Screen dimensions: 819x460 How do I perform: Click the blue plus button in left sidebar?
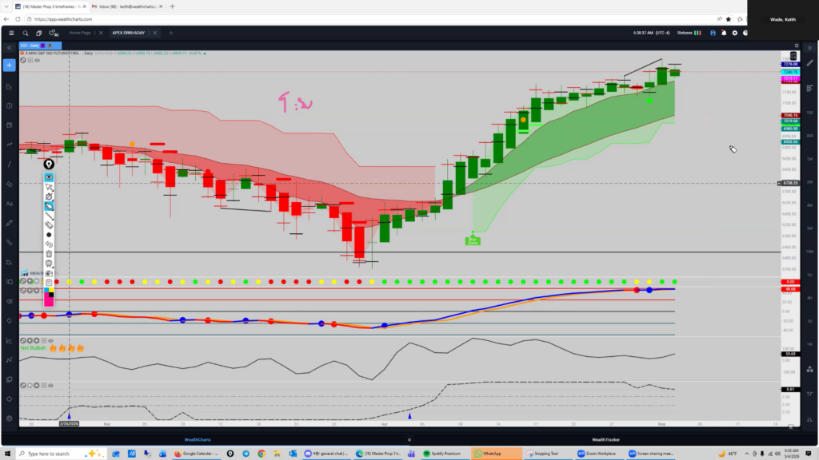point(9,65)
